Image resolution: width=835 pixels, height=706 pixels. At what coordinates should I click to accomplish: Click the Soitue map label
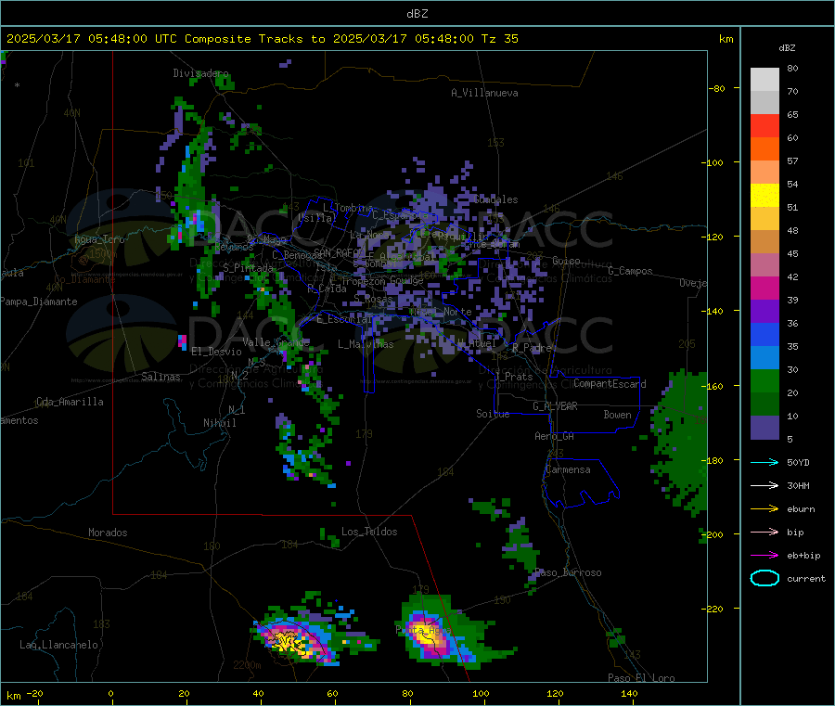[x=493, y=414]
